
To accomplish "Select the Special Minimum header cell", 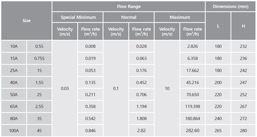I will click(78, 17).
